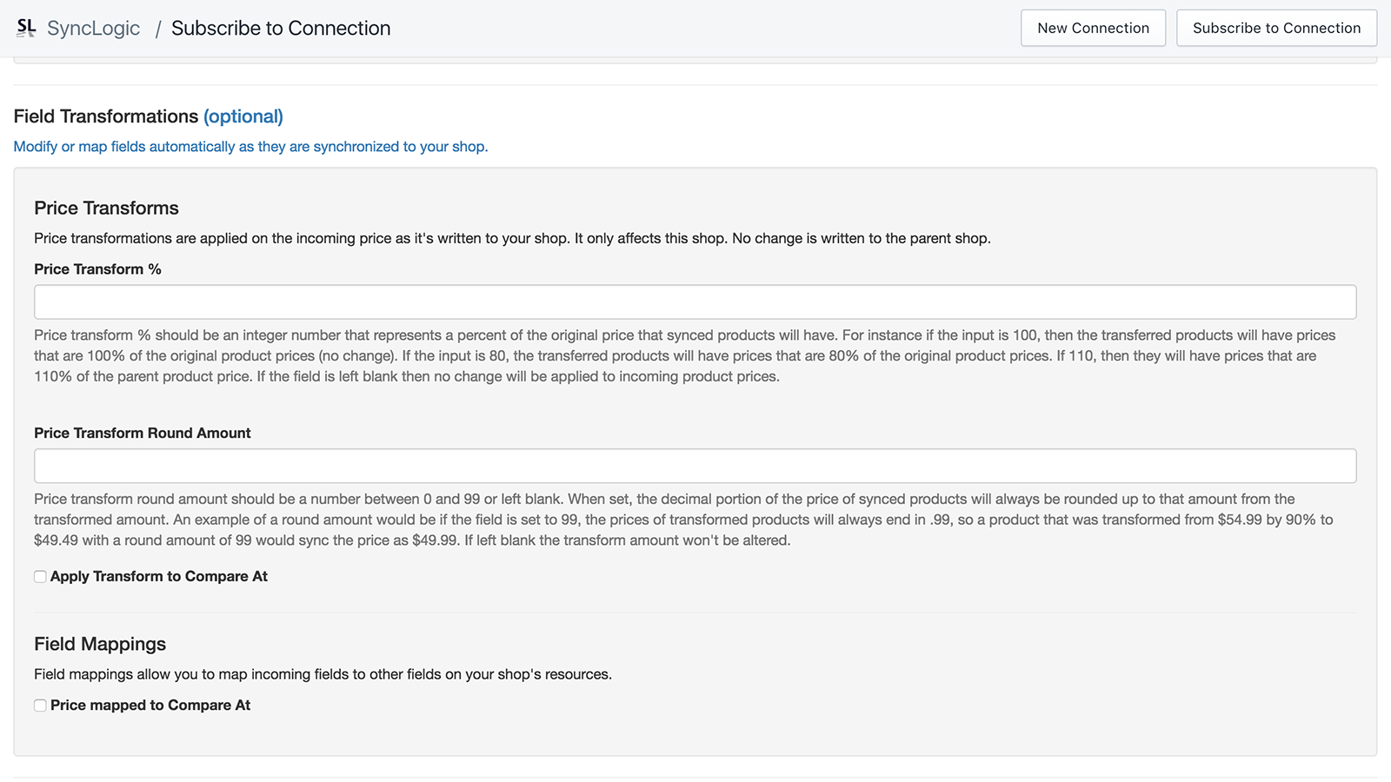Select the Field Transformations heading
The width and height of the screenshot is (1391, 782).
click(106, 116)
